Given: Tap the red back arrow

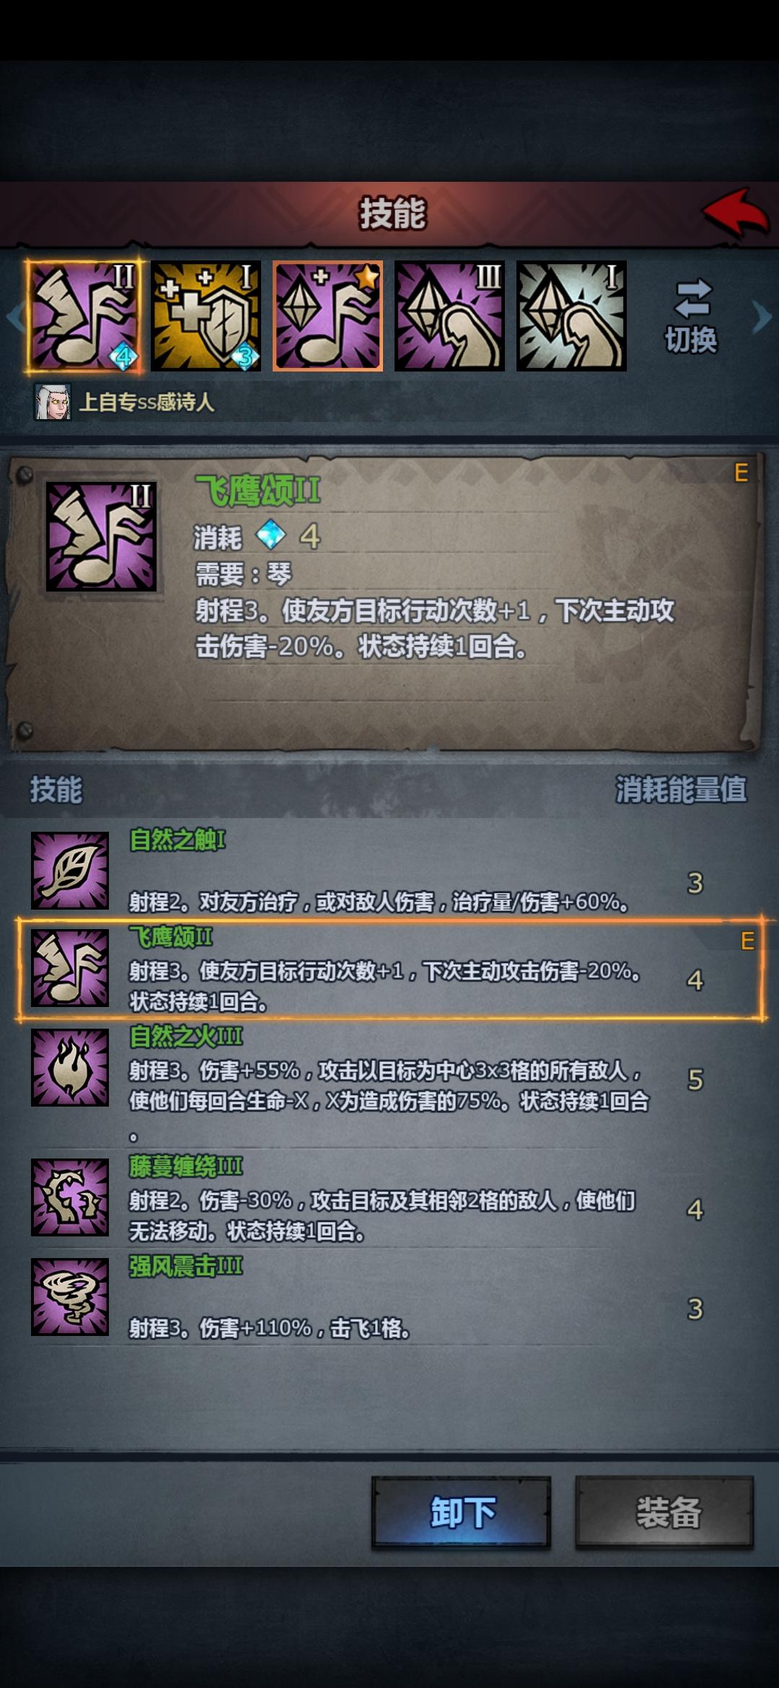Looking at the screenshot, I should 735,213.
